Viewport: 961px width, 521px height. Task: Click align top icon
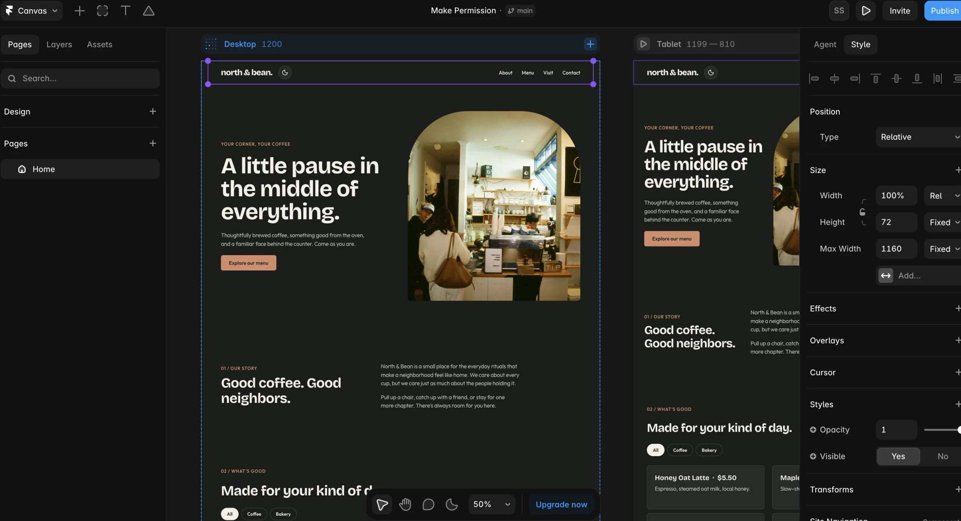[876, 78]
